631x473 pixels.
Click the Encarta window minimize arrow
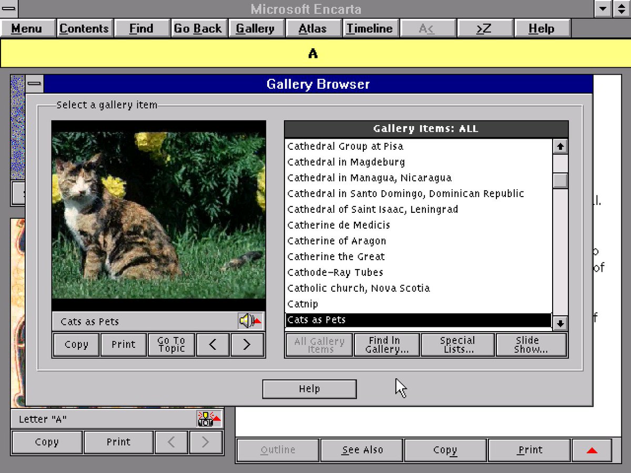point(603,8)
